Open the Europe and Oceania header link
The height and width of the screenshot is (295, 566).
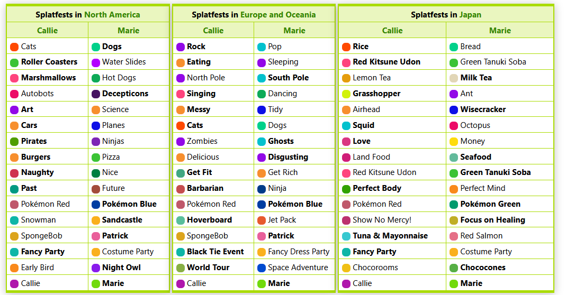[x=278, y=15]
